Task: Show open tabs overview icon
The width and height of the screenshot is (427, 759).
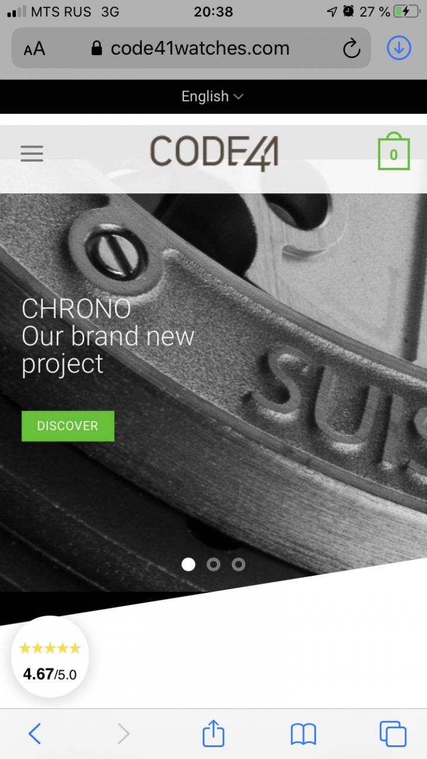Action: [393, 734]
